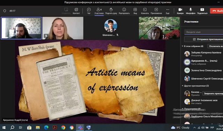Click the Take control toolbar button

(66, 11)
